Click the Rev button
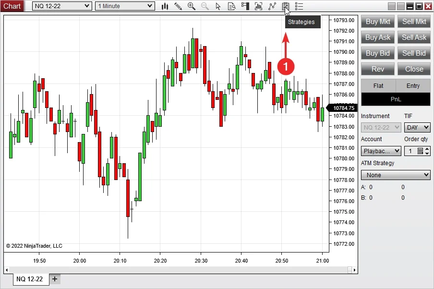 [x=378, y=69]
